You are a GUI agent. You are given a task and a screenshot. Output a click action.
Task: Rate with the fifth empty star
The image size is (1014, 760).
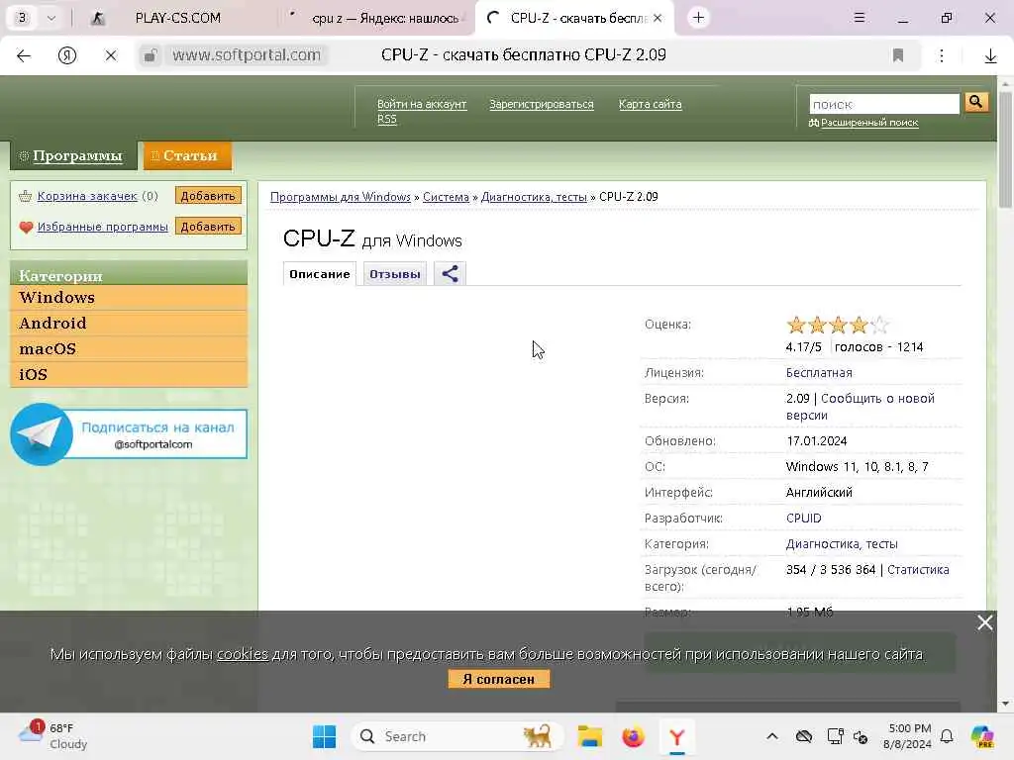(879, 325)
